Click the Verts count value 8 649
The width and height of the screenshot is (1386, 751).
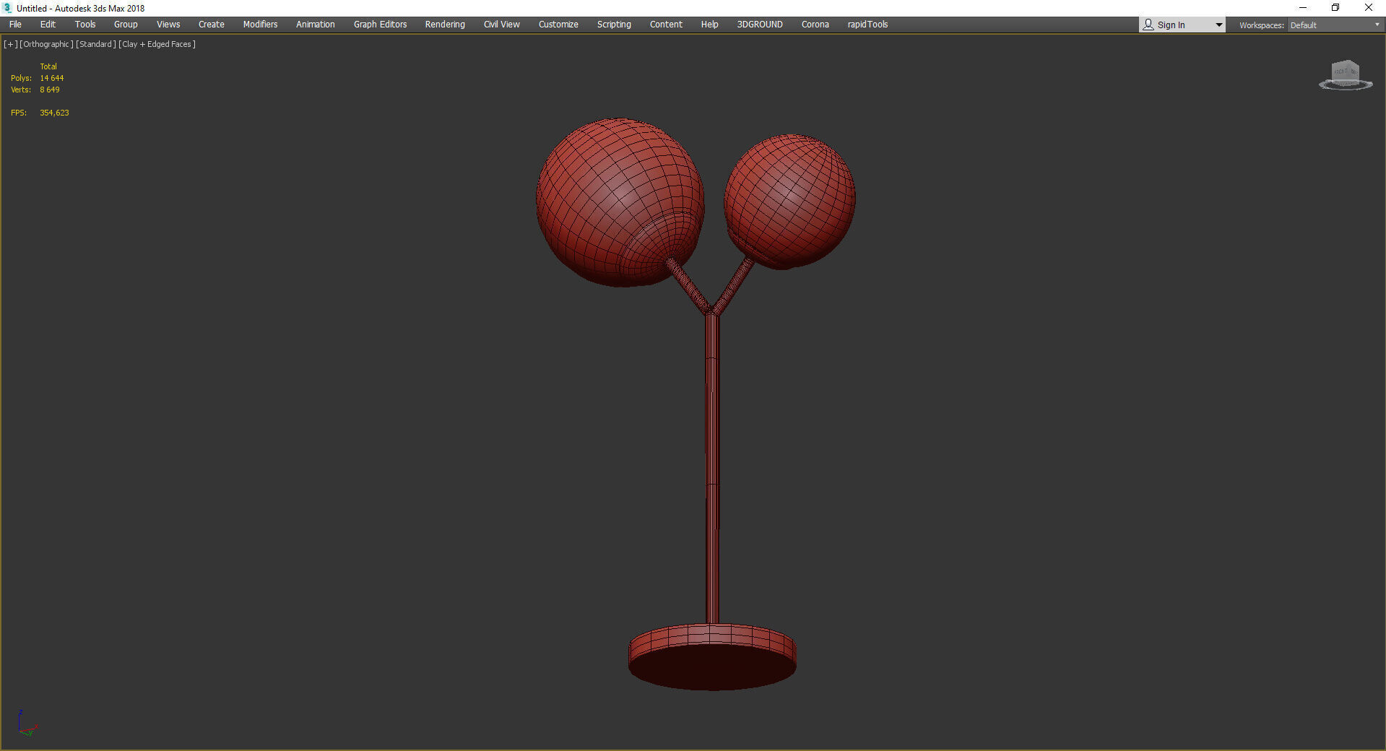pyautogui.click(x=50, y=90)
